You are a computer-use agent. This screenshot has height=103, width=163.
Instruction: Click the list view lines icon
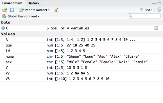point(141,10)
